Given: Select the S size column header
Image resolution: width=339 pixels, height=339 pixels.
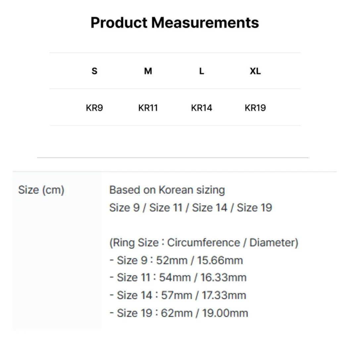Looking at the screenshot, I should [94, 71].
